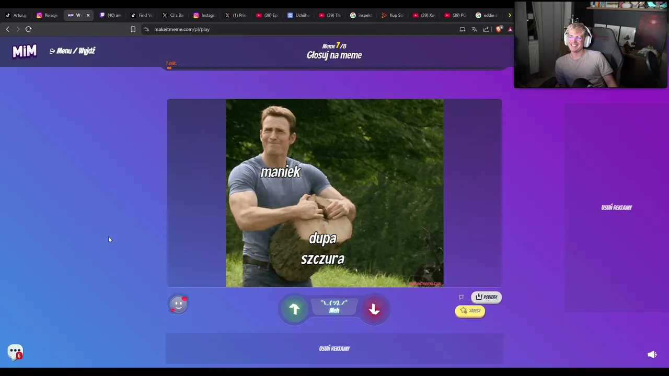This screenshot has width=669, height=376.
Task: Switch to the eddie Google tab
Action: pos(487,15)
